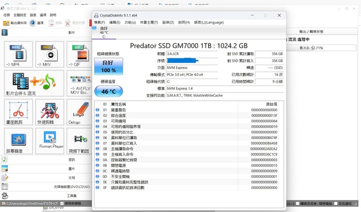Click the folder icon beside the output path

click(4, 203)
